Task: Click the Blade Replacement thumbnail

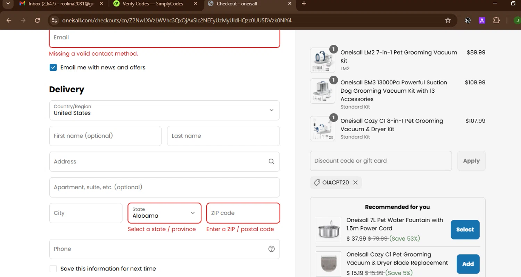Action: pos(329,264)
